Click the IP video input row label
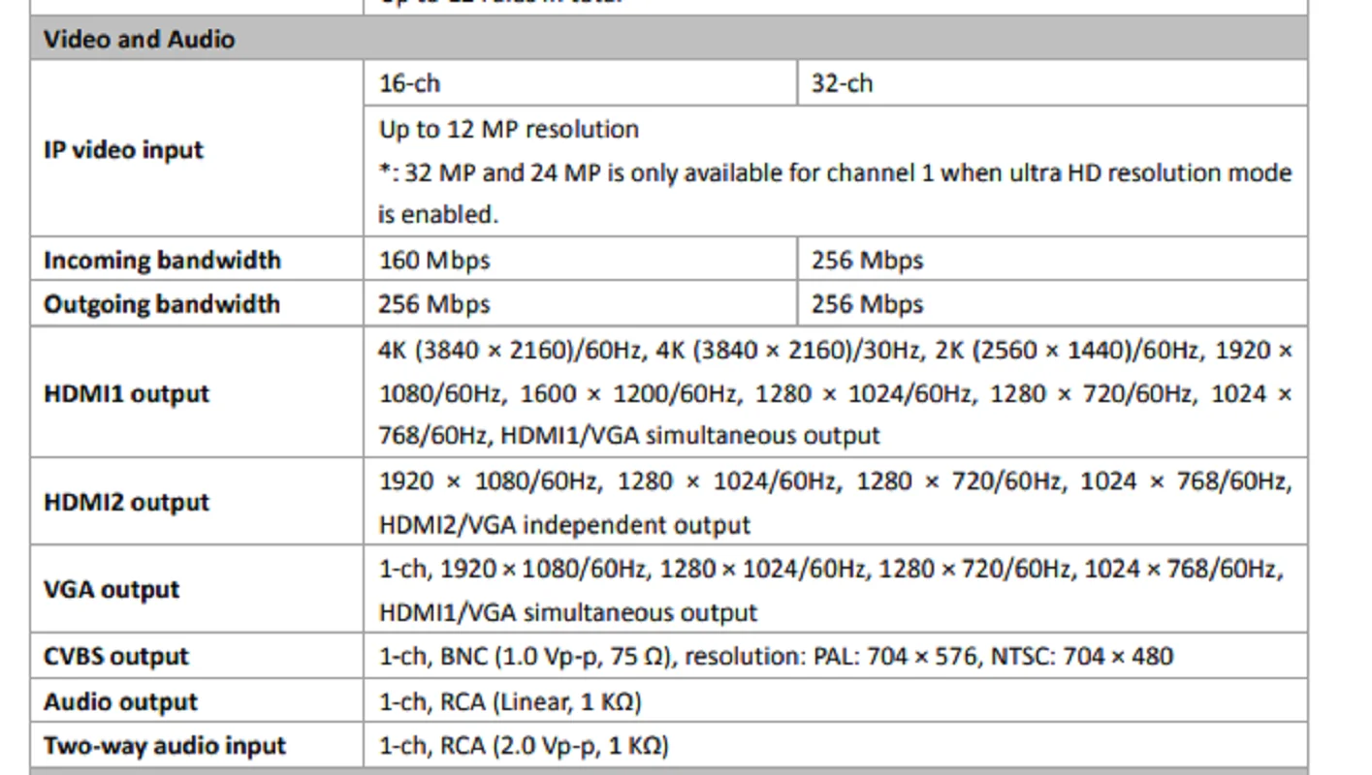 coord(123,150)
